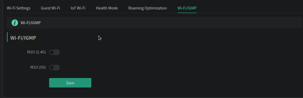Screen dimensions: 303x98
Task: Select the Health Mode tab
Action: pyautogui.click(x=107, y=8)
